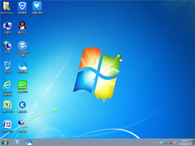This screenshot has height=146, width=195.
Task: Click the pinned QQ browser taskbar button
Action: coord(29,142)
